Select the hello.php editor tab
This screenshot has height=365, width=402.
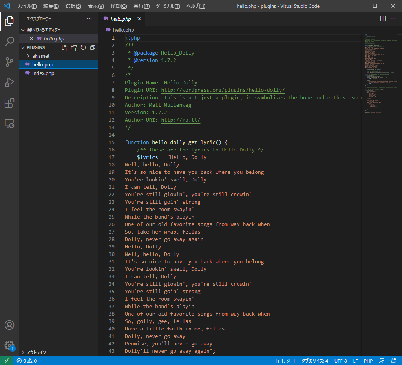point(122,19)
